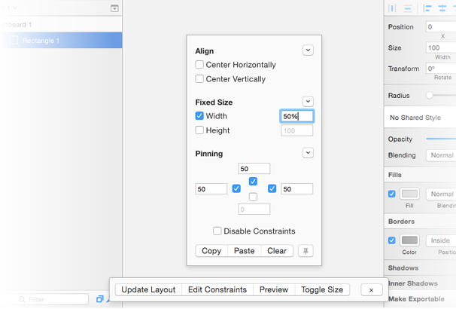Viewport: 456px width, 309px height.
Task: Click the pages icon beside Filter field
Action: (x=99, y=299)
